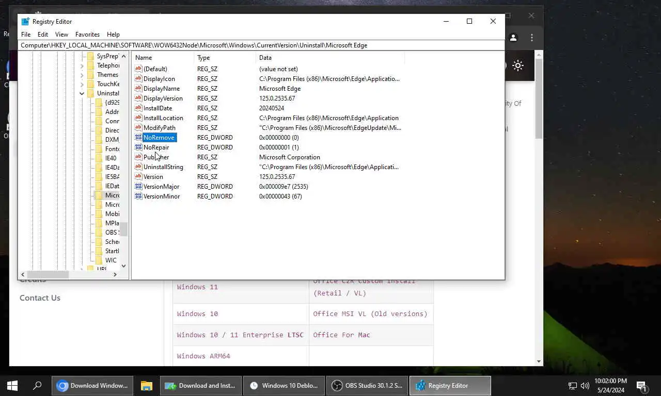
Task: Click the (Default) value icon
Action: [138, 69]
